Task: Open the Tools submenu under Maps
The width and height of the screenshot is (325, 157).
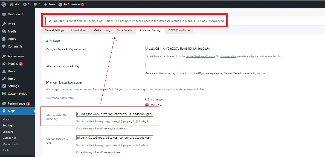Action: (x=6, y=150)
